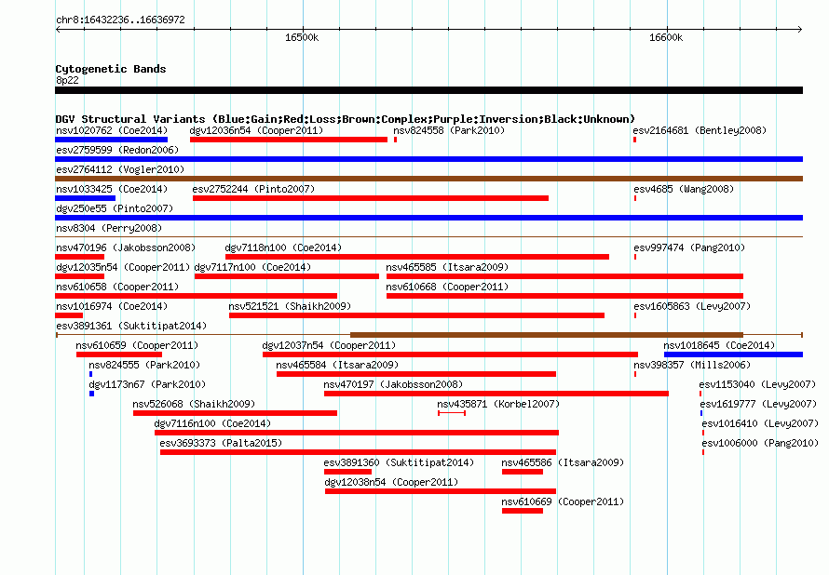The image size is (829, 575).
Task: Open esv1006000 (Pang2010) label
Action: pyautogui.click(x=760, y=443)
